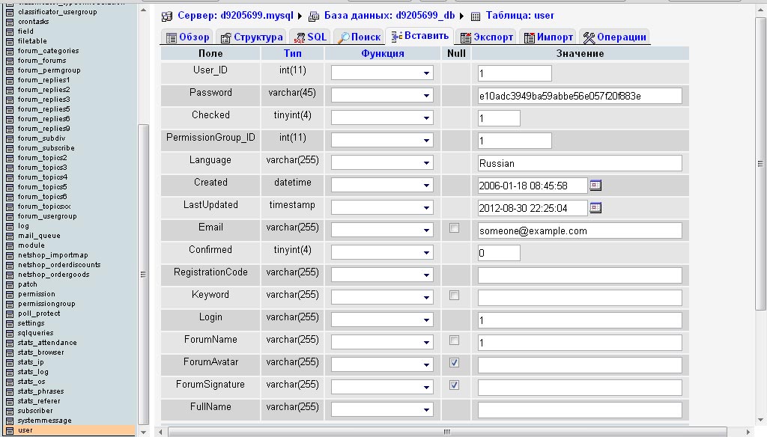The width and height of the screenshot is (767, 437).
Task: Expand function dropdown for Login field
Action: point(382,320)
